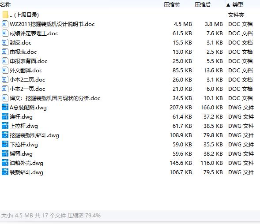
Task: Select file name 申报表背面.doc
Action: pyautogui.click(x=28, y=61)
